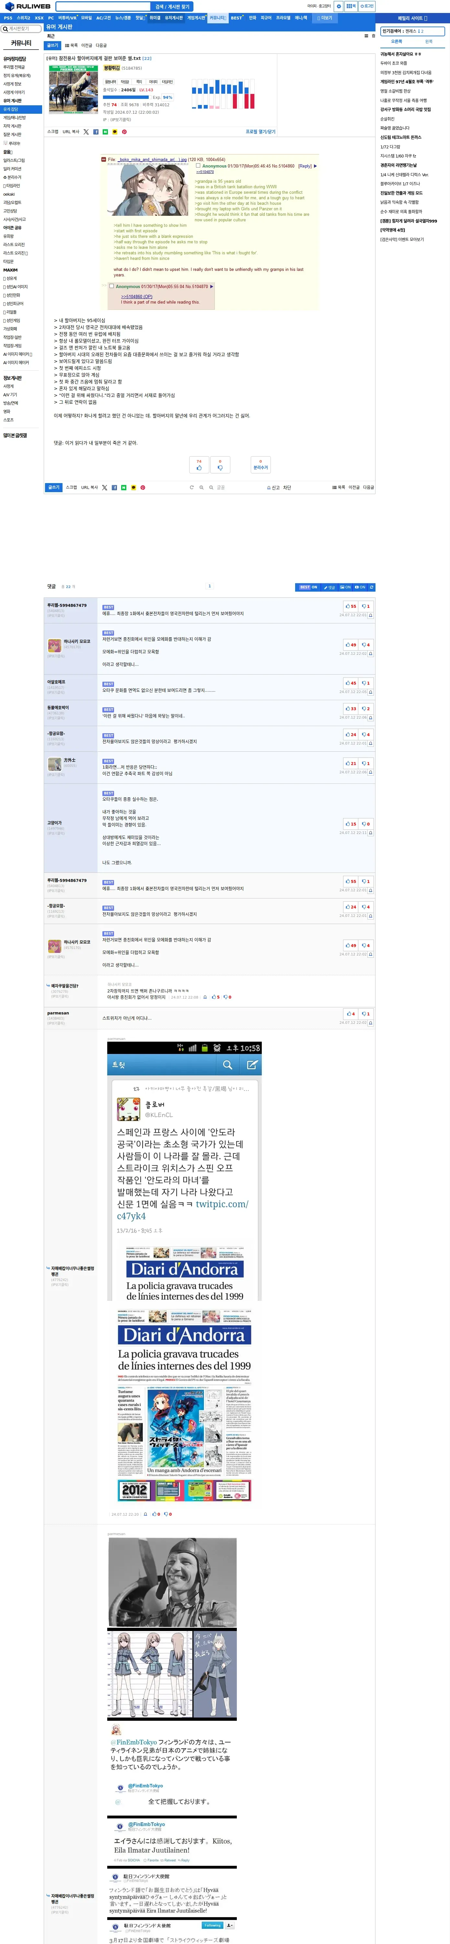Open BEST tab in top navigation
This screenshot has height=1944, width=450.
click(236, 17)
